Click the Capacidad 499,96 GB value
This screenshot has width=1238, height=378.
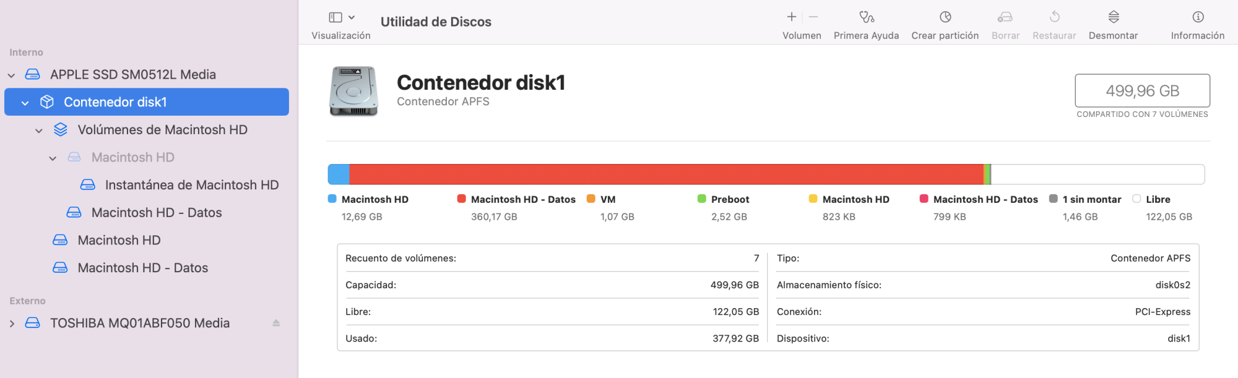pyautogui.click(x=735, y=285)
